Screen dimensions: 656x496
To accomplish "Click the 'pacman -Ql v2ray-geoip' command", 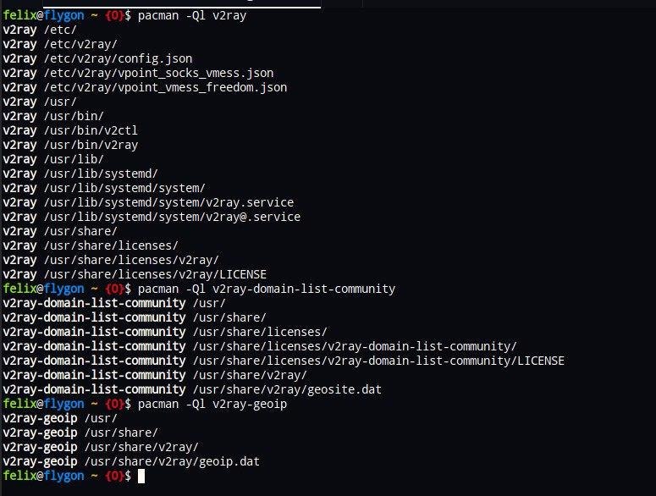I will (x=212, y=404).
